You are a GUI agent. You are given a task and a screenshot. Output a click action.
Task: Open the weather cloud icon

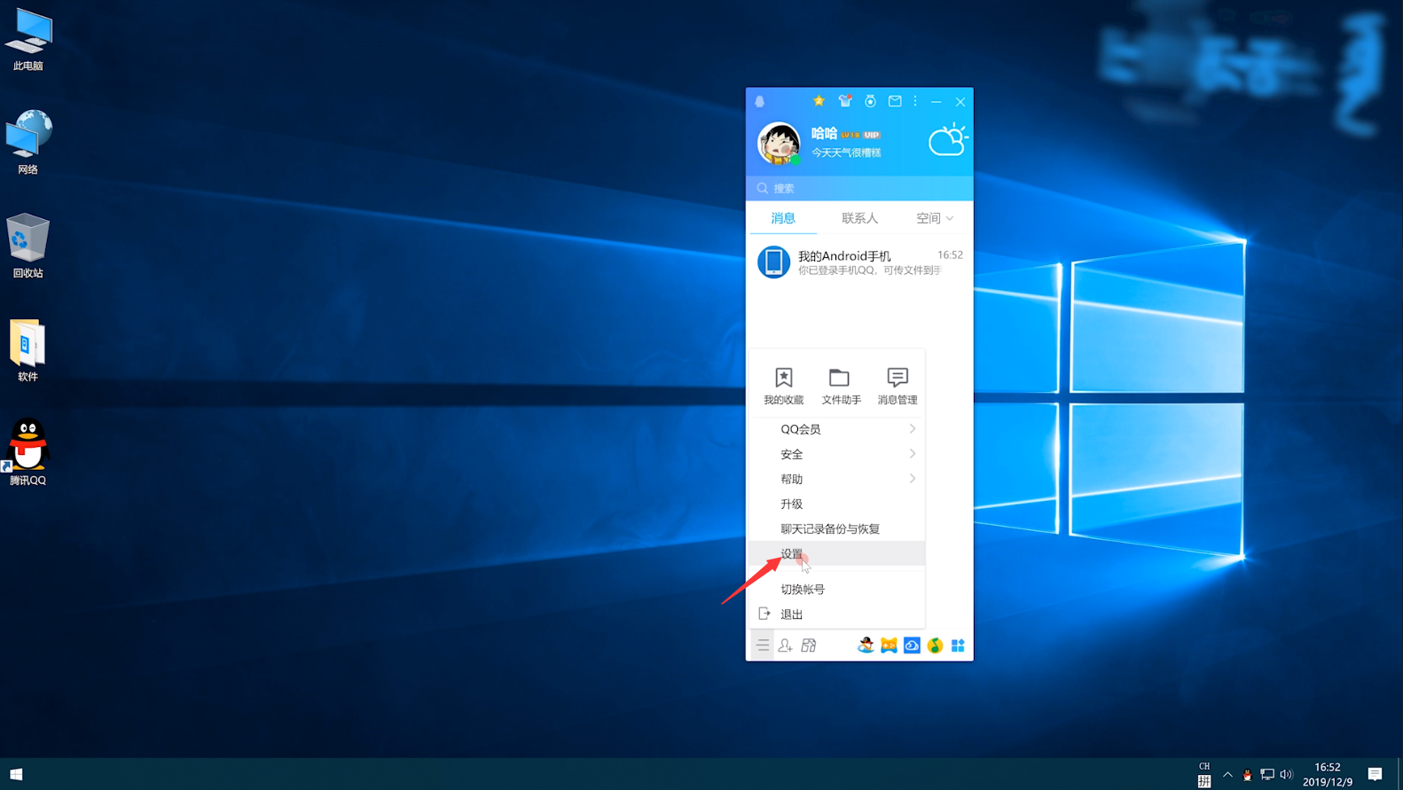[948, 140]
